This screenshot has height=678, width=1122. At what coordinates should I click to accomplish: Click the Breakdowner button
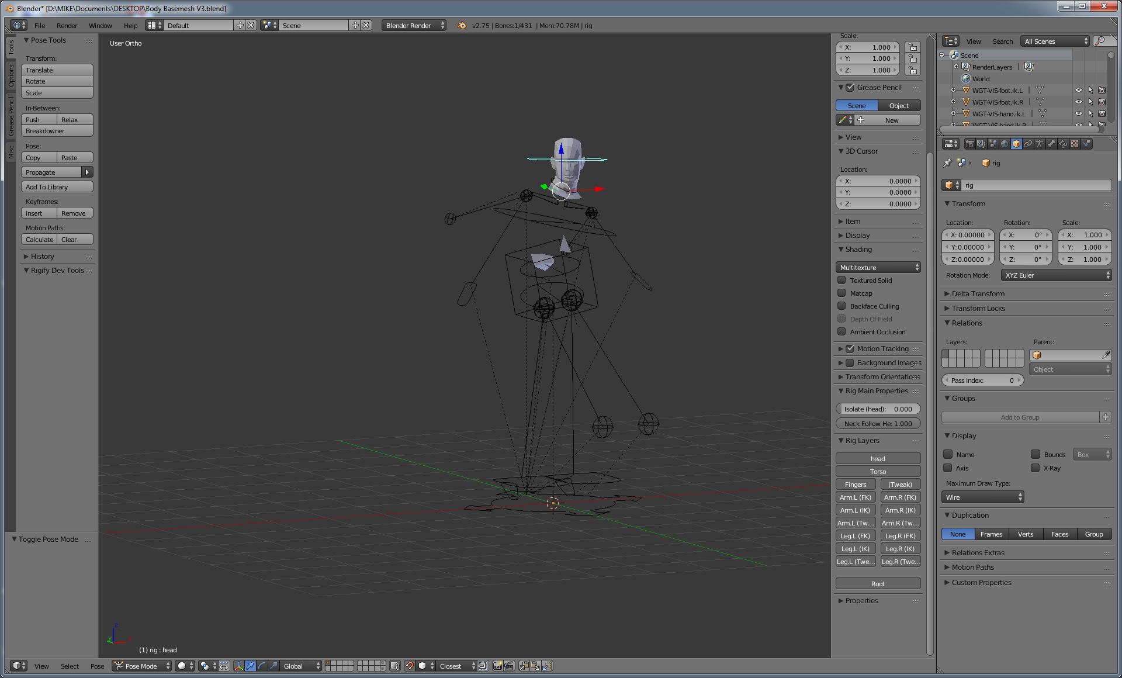pyautogui.click(x=57, y=131)
